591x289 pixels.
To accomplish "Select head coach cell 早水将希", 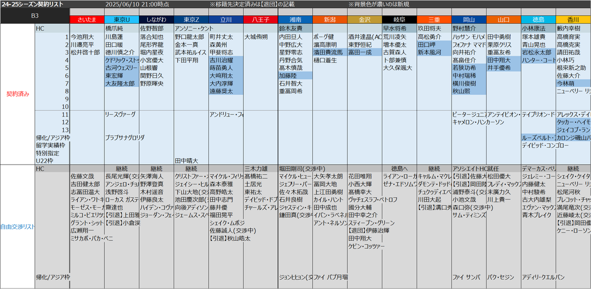I will [x=399, y=29].
